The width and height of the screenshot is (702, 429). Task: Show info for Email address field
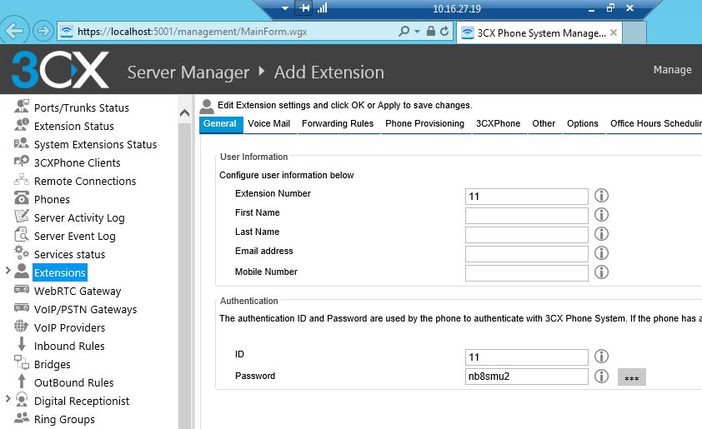point(601,253)
